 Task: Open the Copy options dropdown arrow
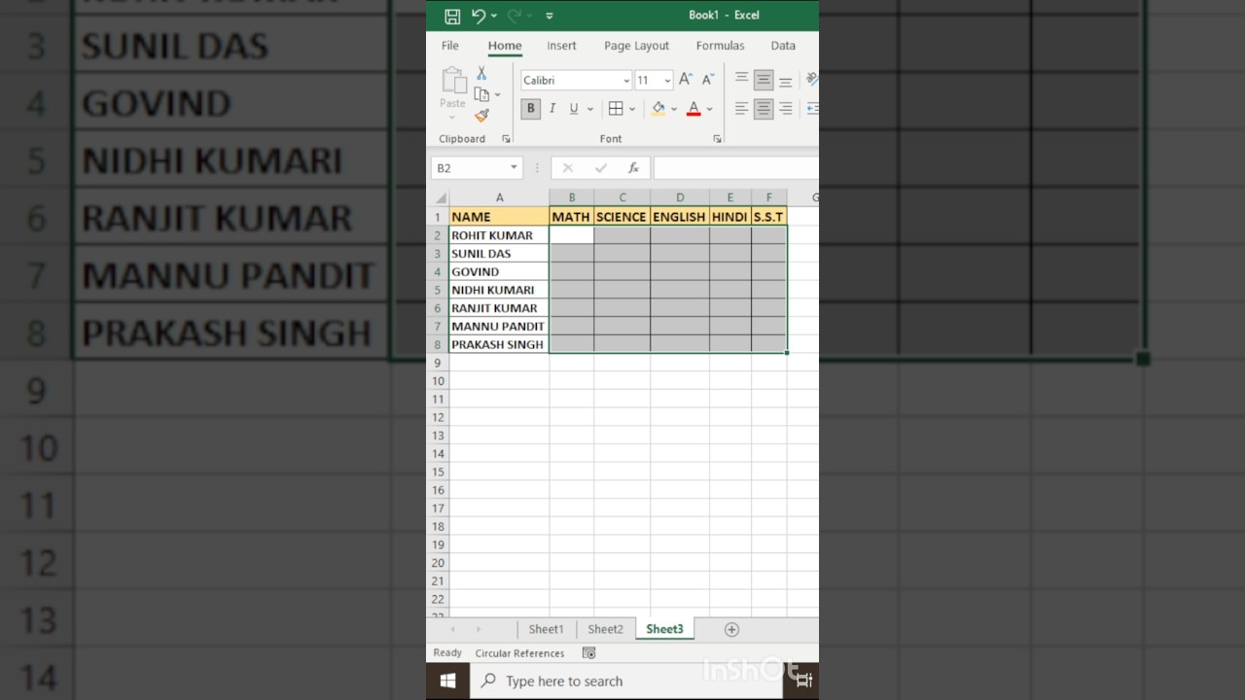tap(497, 95)
